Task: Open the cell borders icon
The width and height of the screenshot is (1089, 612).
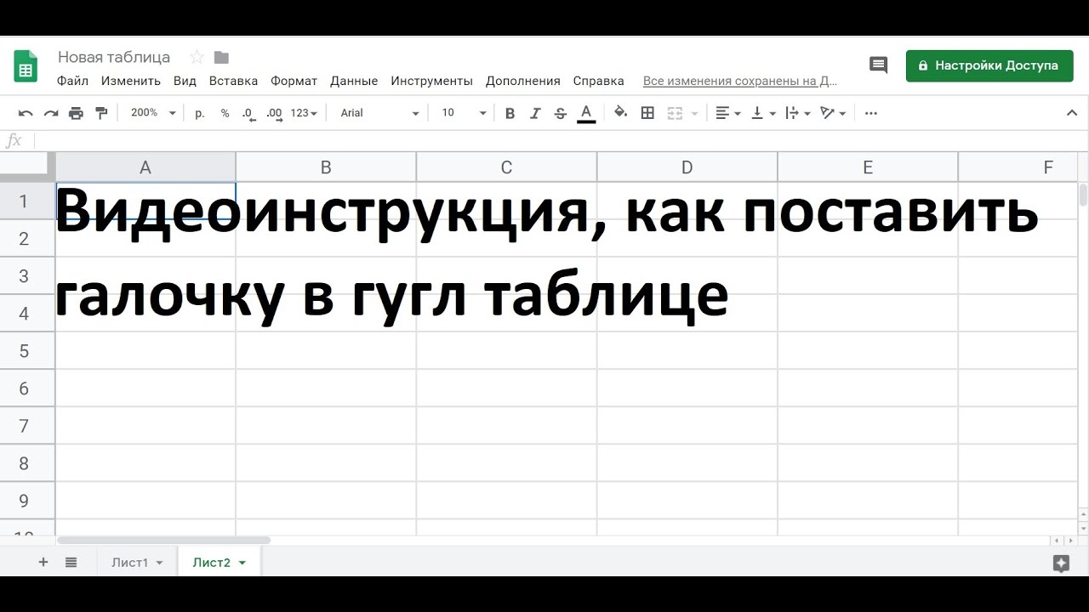Action: pos(647,113)
